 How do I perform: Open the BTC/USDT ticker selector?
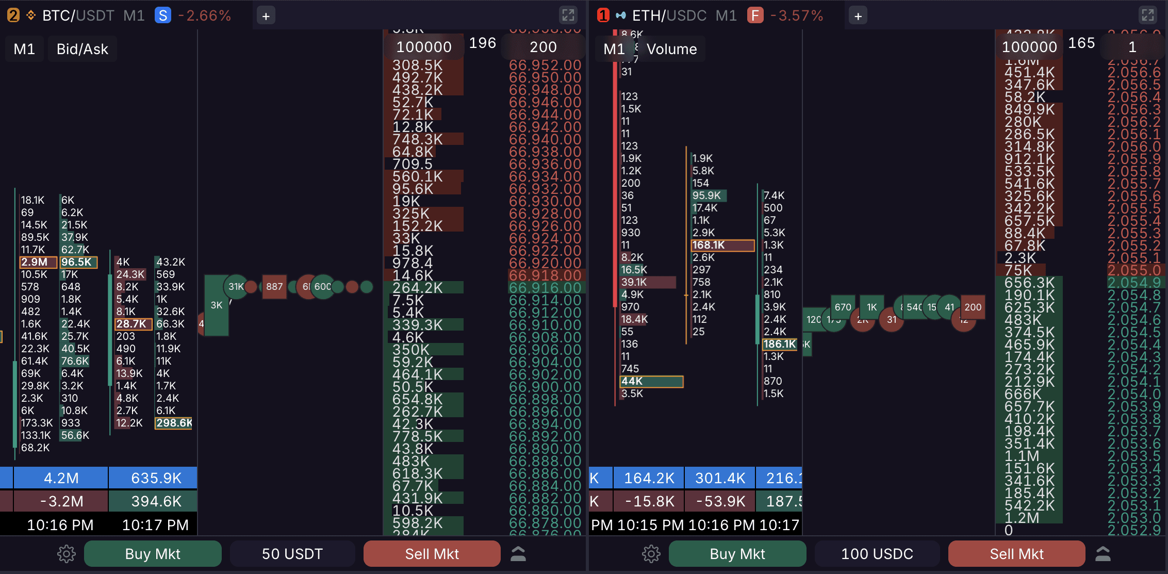78,15
